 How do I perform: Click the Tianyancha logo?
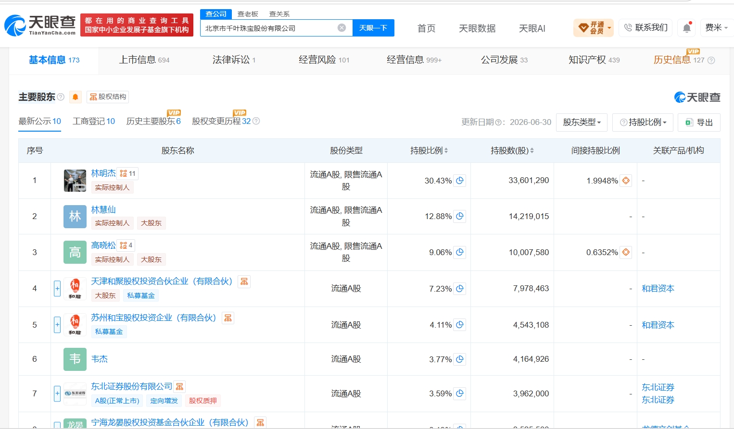(40, 25)
